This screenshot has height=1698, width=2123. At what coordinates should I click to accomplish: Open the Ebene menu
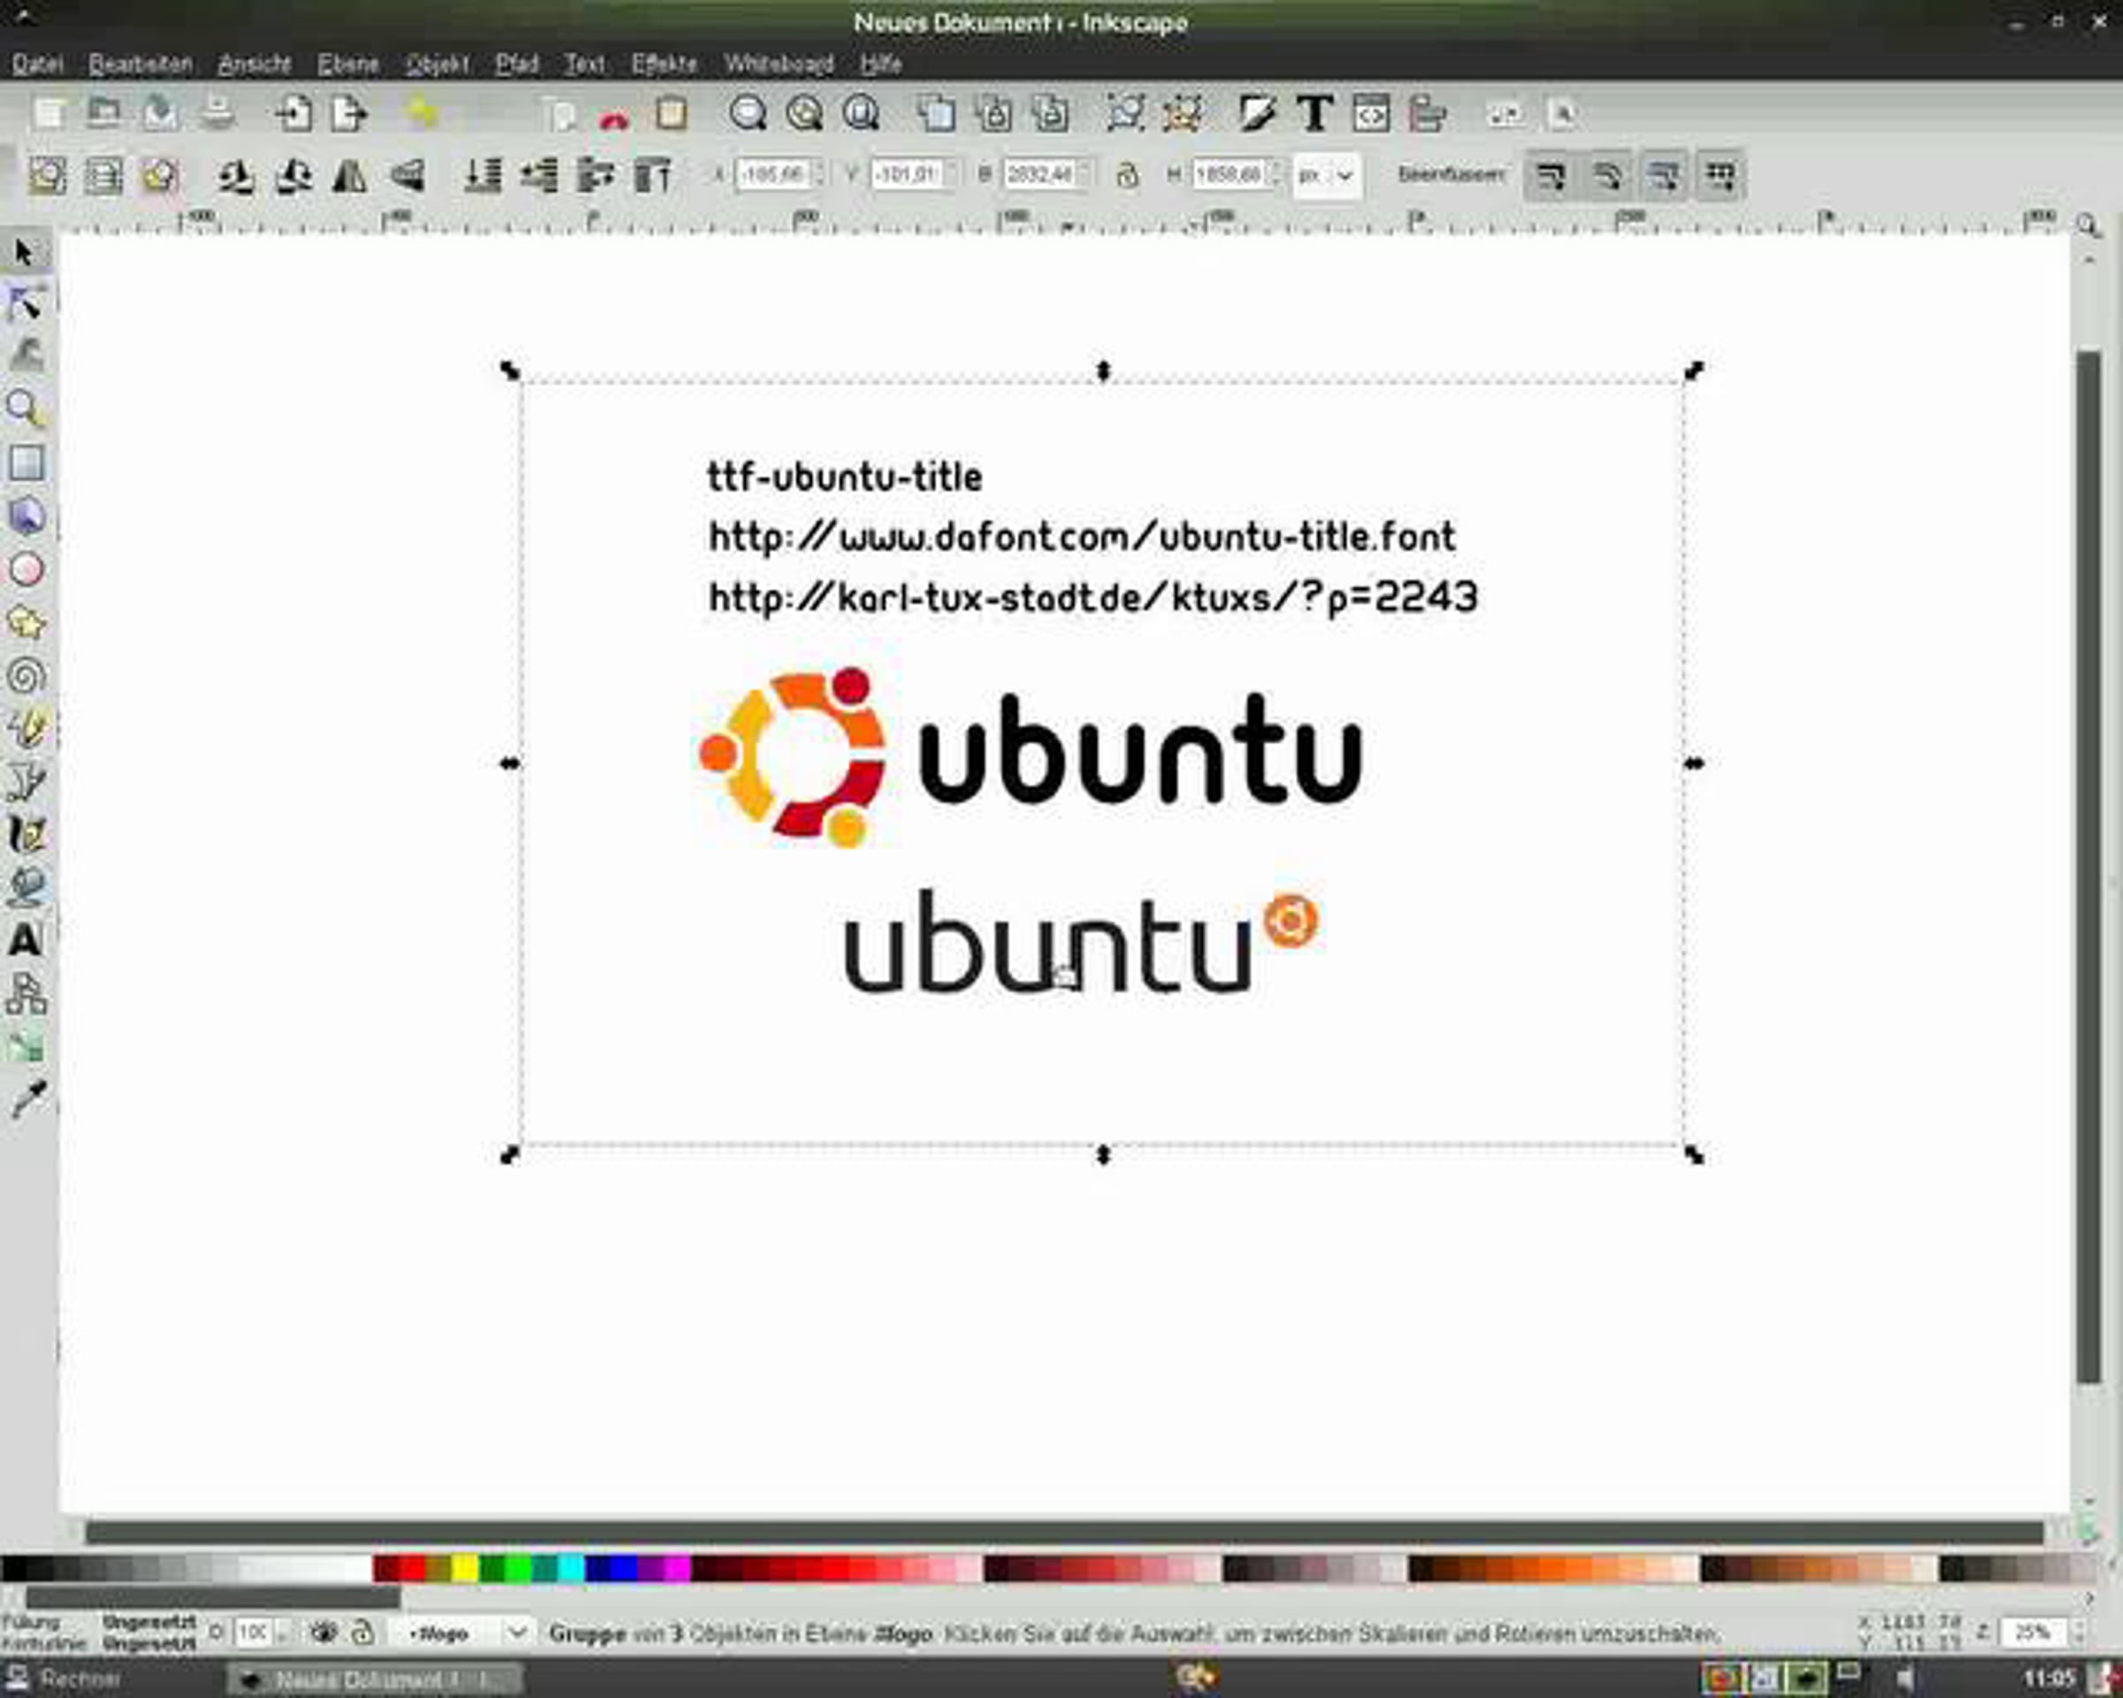pyautogui.click(x=348, y=64)
